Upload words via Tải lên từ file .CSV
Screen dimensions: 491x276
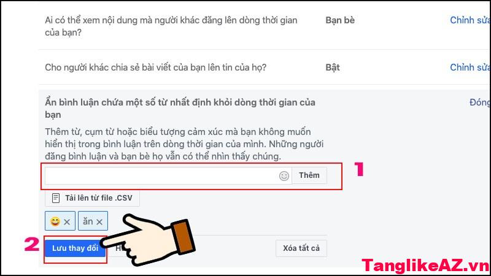pos(92,198)
